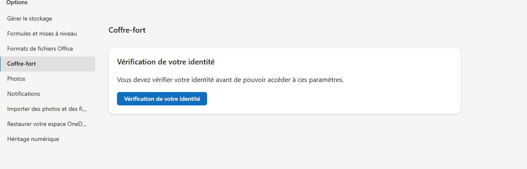Select Restaurer votre espace OneD... option
The height and width of the screenshot is (169, 527).
[47, 124]
